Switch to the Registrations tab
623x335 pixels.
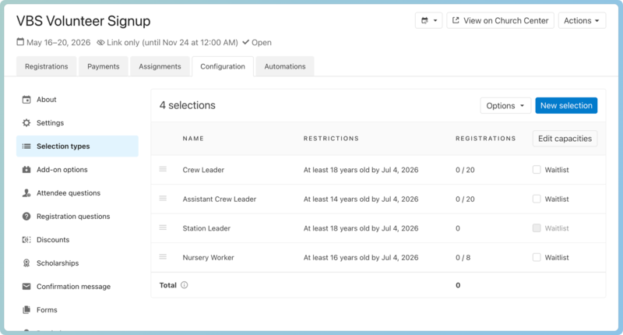coord(46,67)
